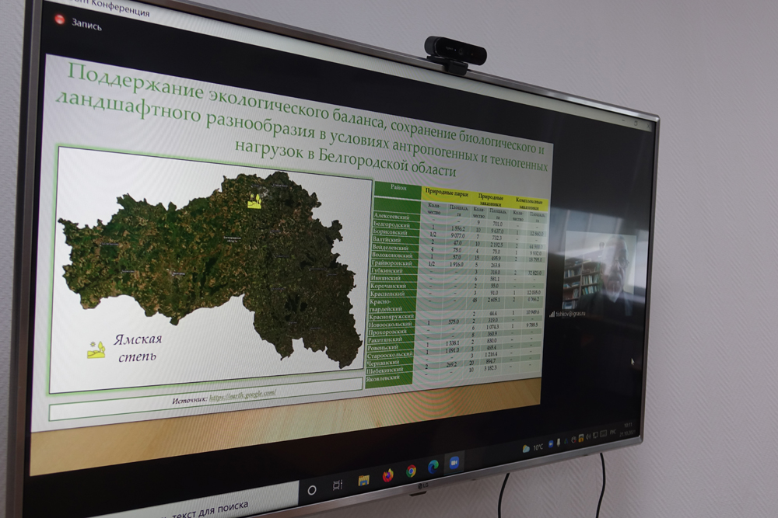
Task: Click the 2 605.1 area cell
Action: [x=494, y=300]
